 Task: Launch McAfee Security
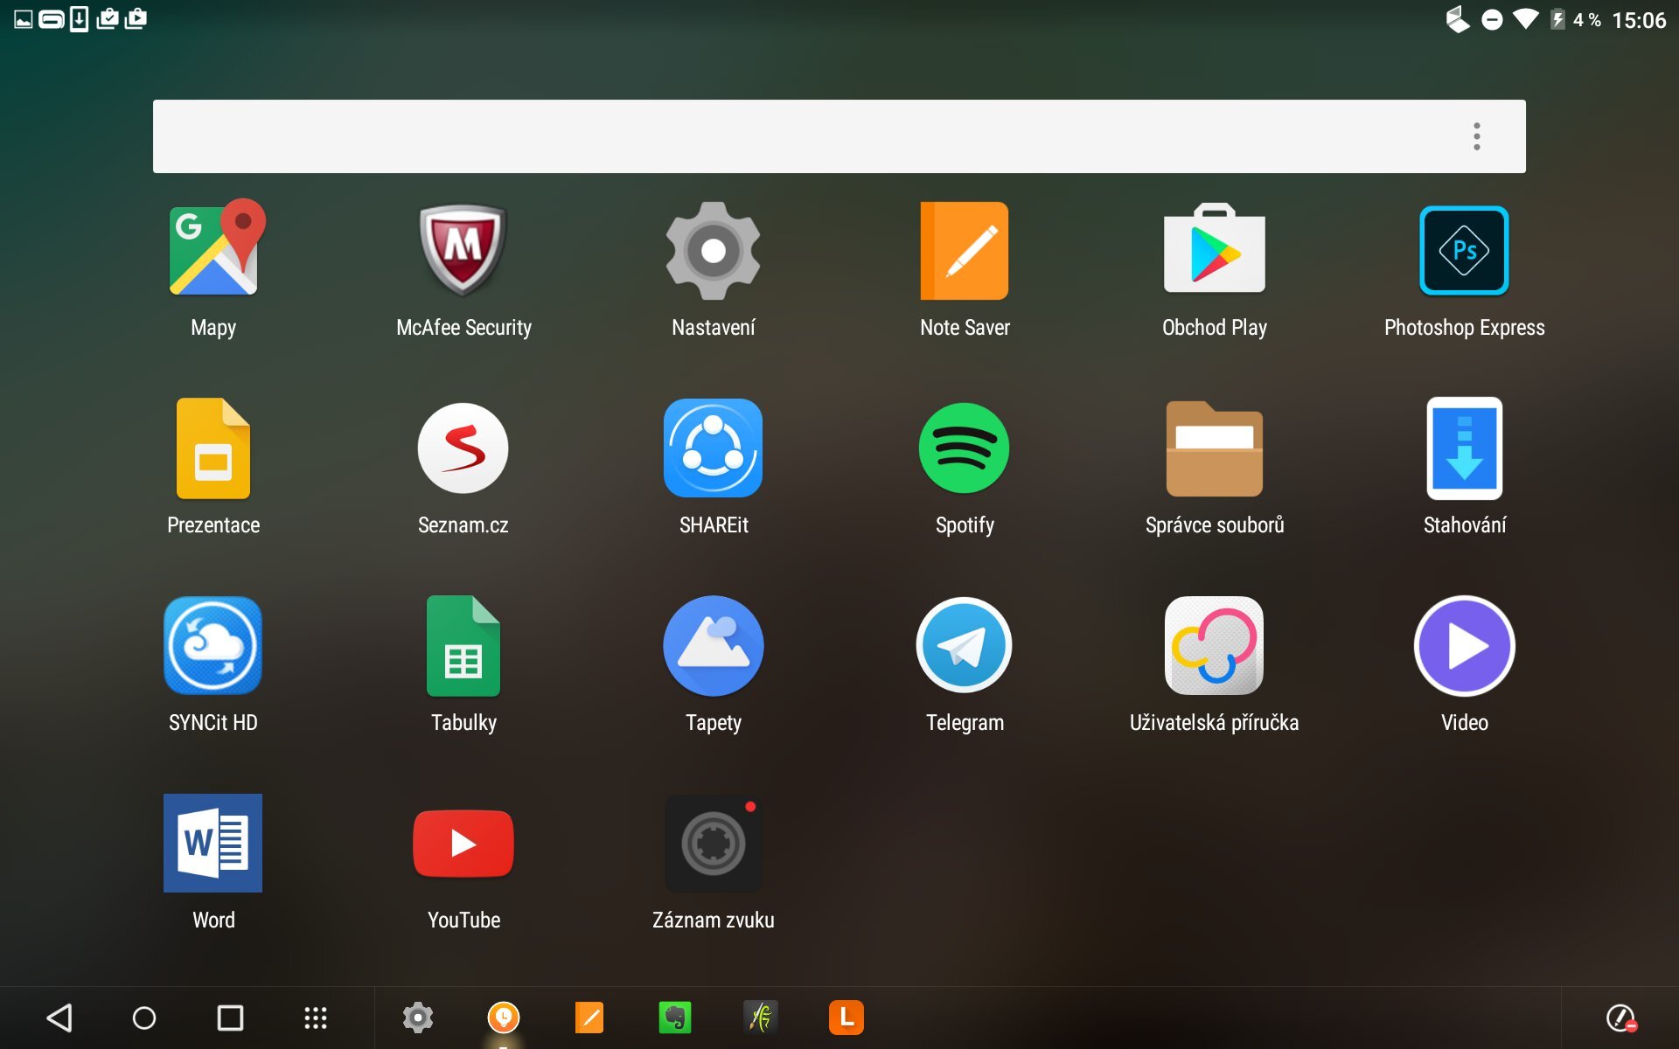click(463, 251)
